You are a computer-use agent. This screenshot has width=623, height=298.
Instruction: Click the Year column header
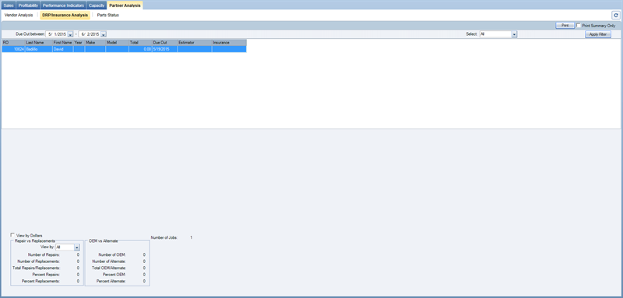click(x=79, y=43)
